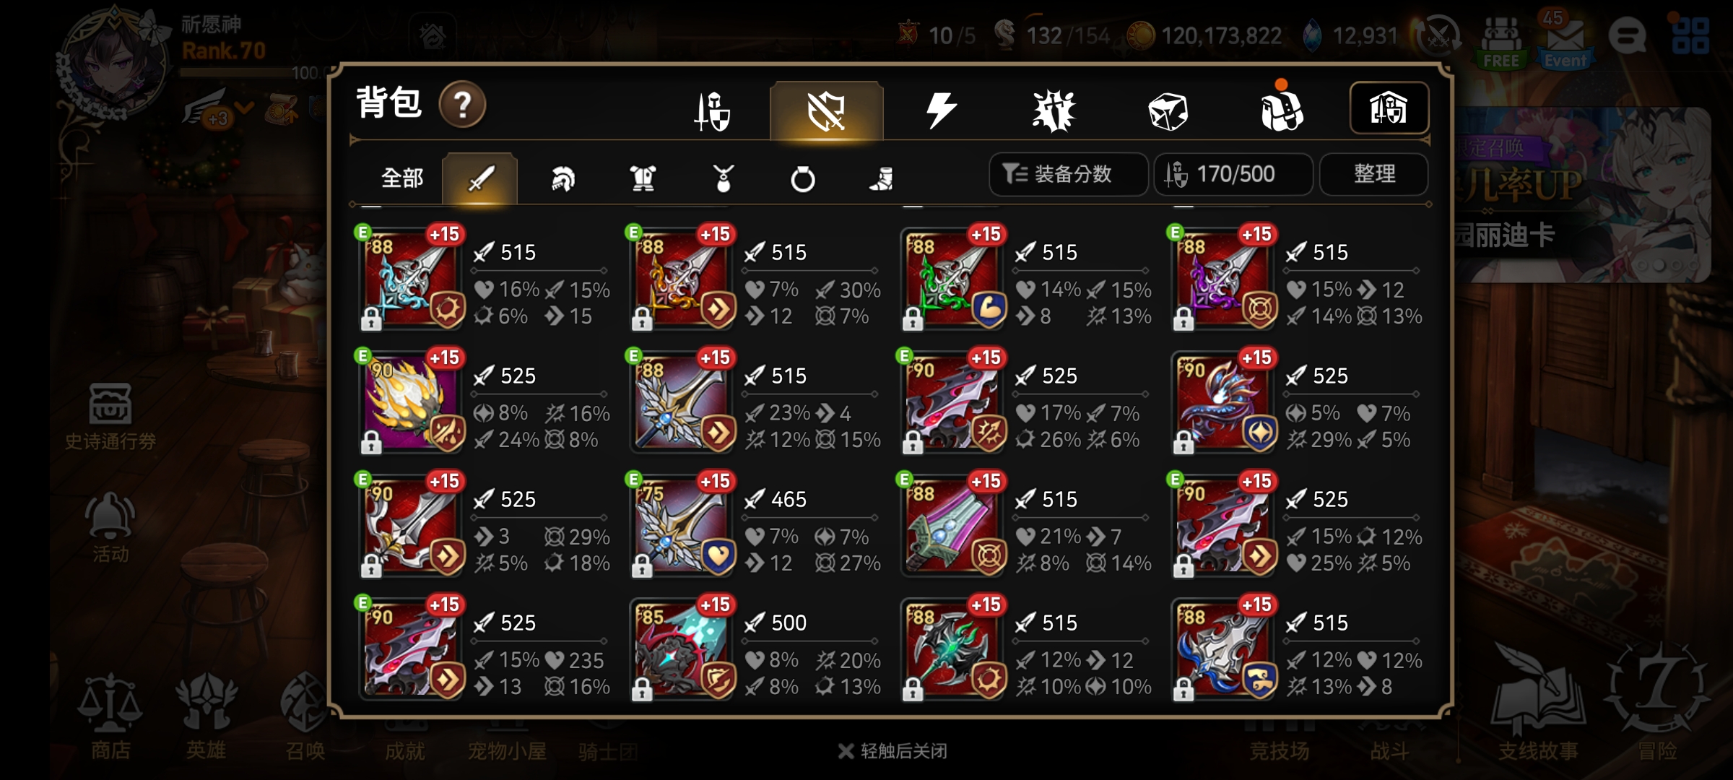1733x780 pixels.
Task: Click the 整理 organize button
Action: [x=1374, y=174]
